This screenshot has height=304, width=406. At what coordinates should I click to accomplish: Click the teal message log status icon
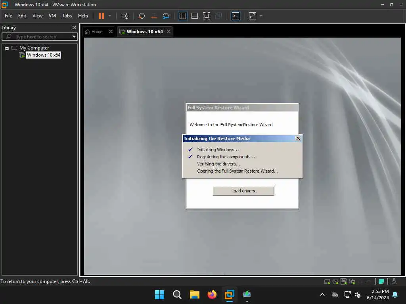point(381,281)
